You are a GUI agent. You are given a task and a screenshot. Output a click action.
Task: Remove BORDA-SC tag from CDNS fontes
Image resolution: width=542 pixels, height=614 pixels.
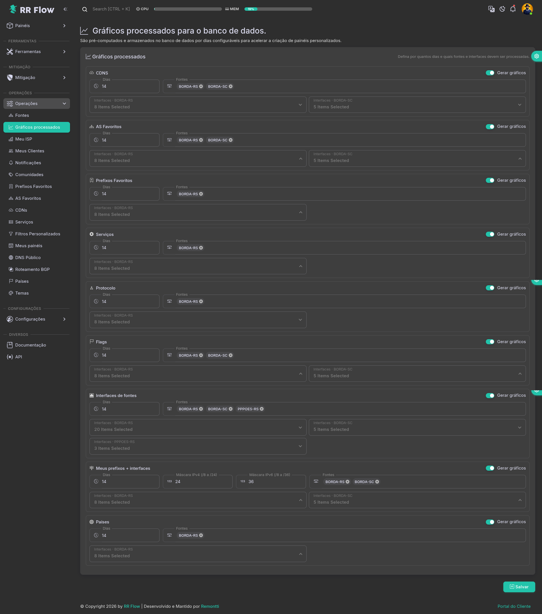point(231,87)
